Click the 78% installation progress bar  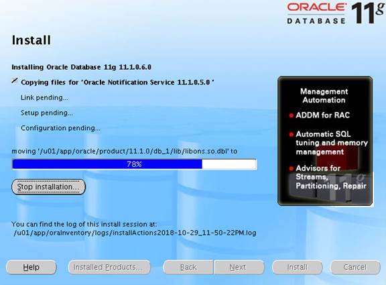pos(135,164)
